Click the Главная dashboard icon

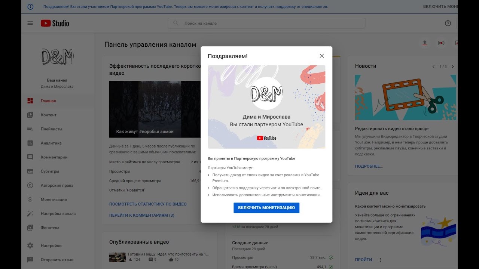(x=30, y=101)
